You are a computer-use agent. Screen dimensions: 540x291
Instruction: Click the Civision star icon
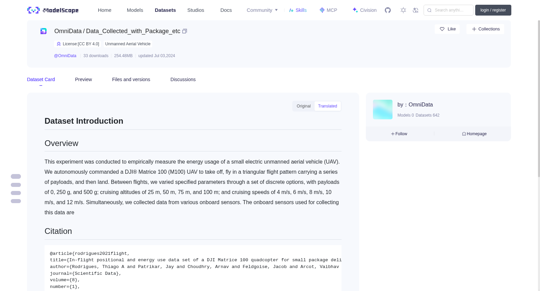pyautogui.click(x=355, y=10)
